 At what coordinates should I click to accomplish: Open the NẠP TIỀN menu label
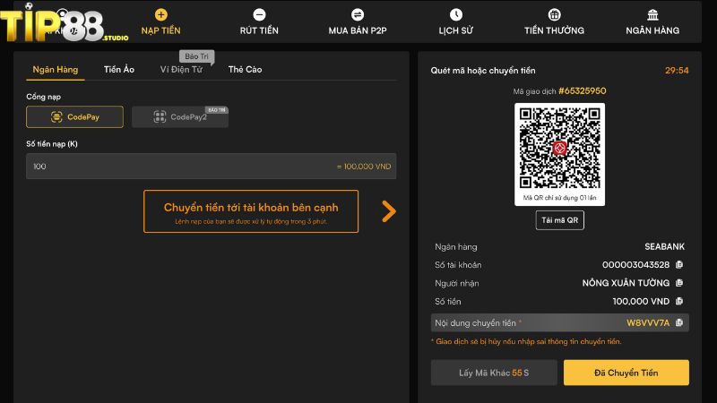[161, 30]
